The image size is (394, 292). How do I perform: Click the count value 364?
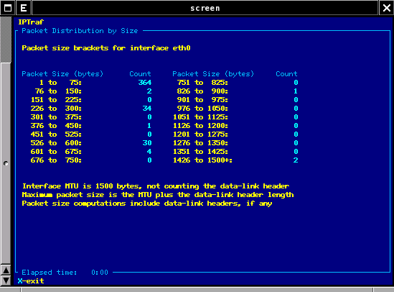[x=145, y=82]
